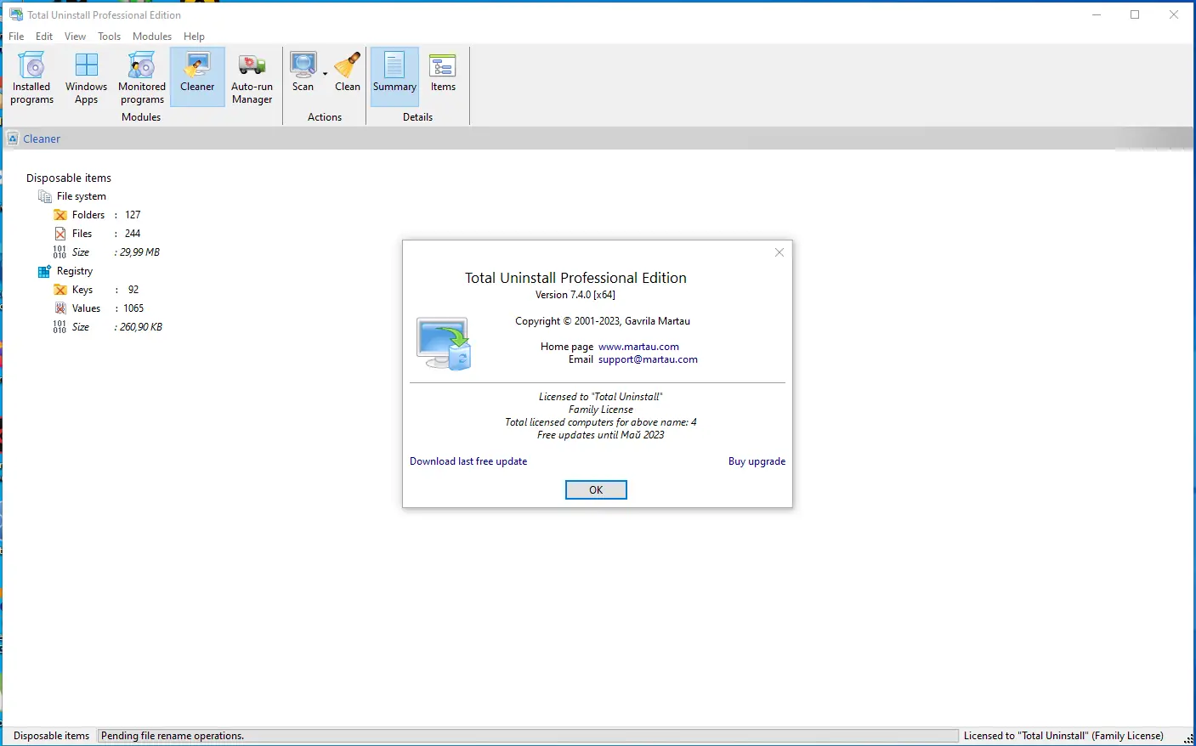The width and height of the screenshot is (1196, 746).
Task: Click the Total Uninstall logo in About dialog
Action: (x=443, y=343)
